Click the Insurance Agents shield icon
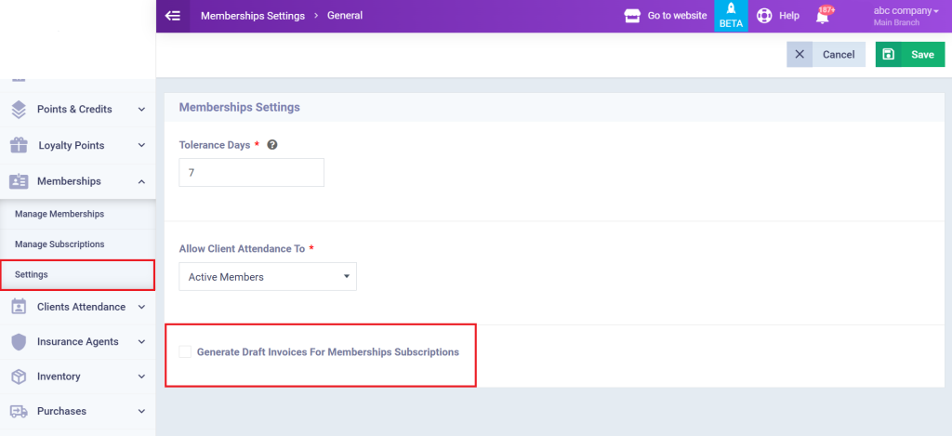 click(19, 342)
